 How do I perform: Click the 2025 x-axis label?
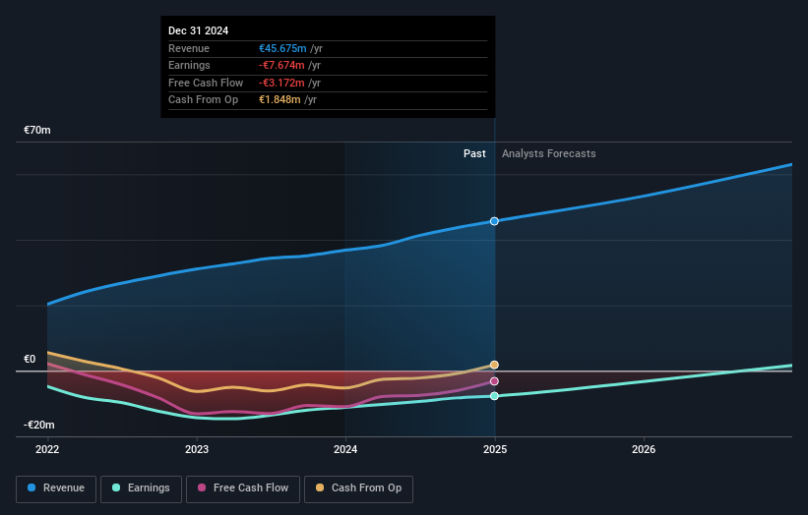(x=495, y=449)
